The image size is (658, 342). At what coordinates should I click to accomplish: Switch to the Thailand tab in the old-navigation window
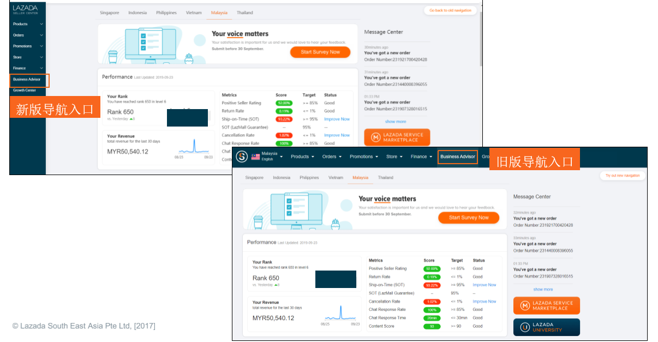click(x=386, y=177)
